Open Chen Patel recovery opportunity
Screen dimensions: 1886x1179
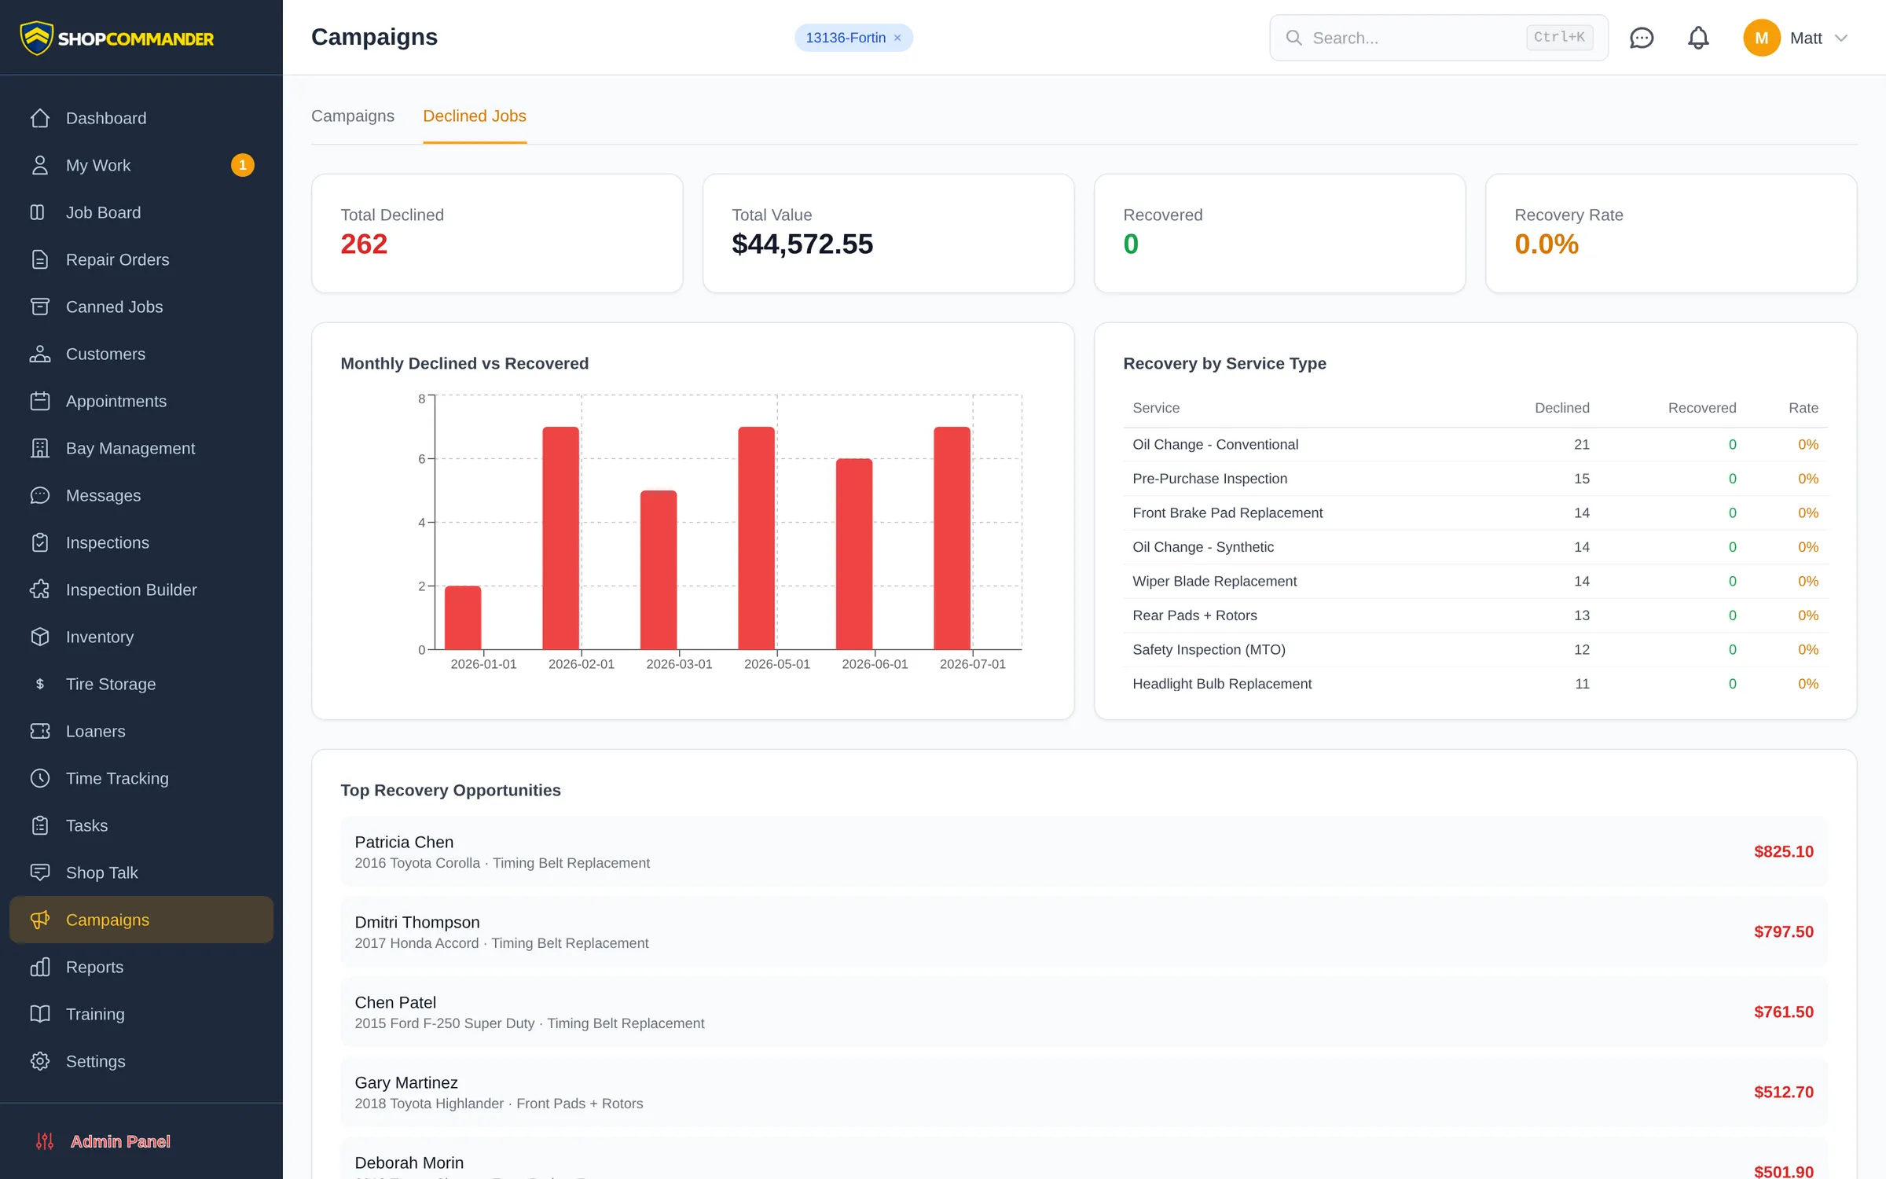point(1084,1012)
